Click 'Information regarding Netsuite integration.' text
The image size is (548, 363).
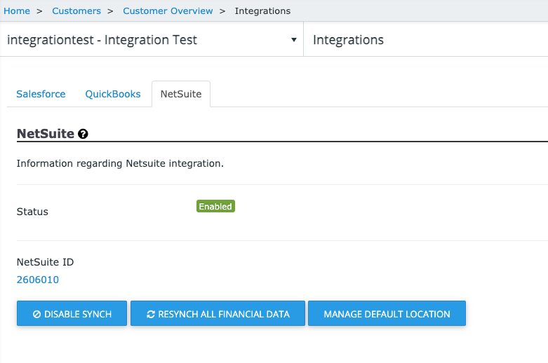pyautogui.click(x=120, y=163)
